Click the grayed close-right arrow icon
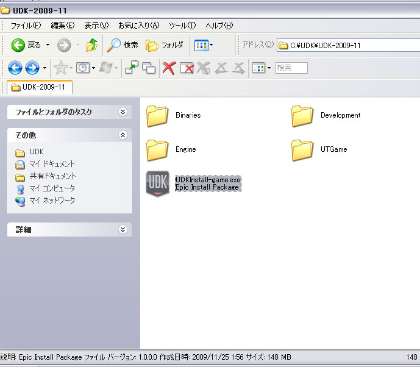Screen dimensions: 420x367 tap(238, 68)
